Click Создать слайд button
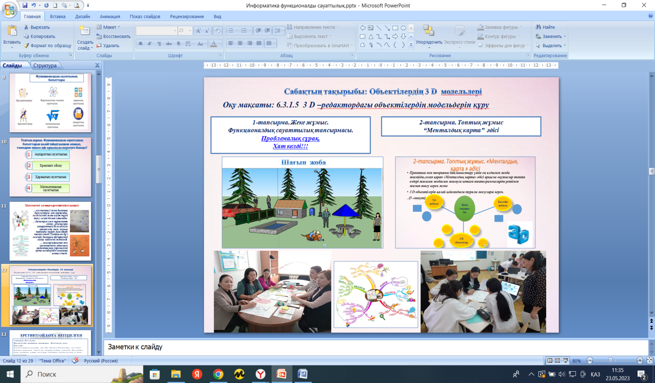This screenshot has height=383, width=655. [x=85, y=37]
